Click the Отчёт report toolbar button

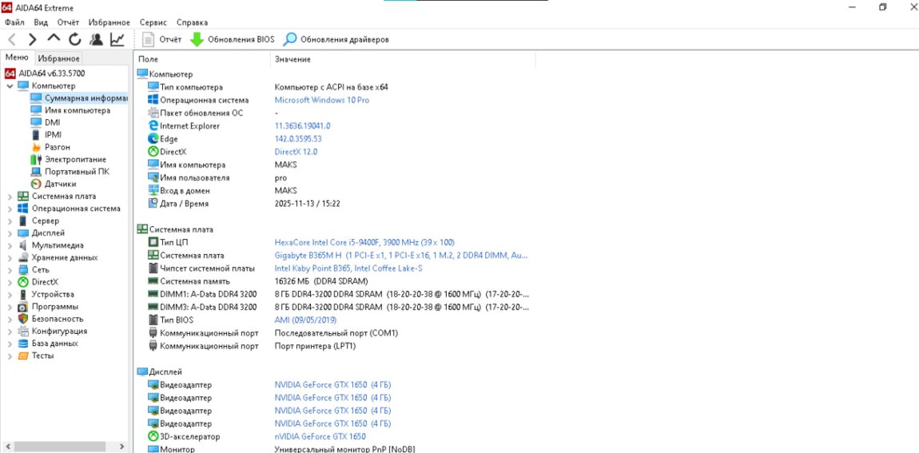click(x=161, y=39)
